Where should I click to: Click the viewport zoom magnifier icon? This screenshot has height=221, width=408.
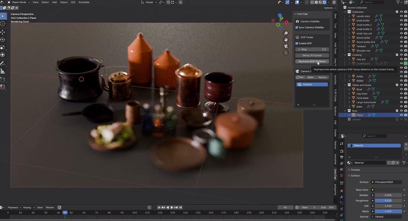pos(286,33)
